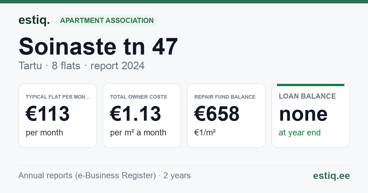This screenshot has height=193, width=368.
Task: Click the 'at year end' green caption
Action: pyautogui.click(x=300, y=133)
